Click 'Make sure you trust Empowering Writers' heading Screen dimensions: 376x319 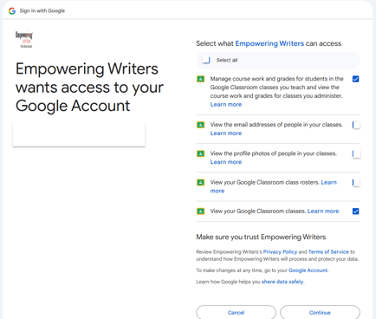coord(261,237)
